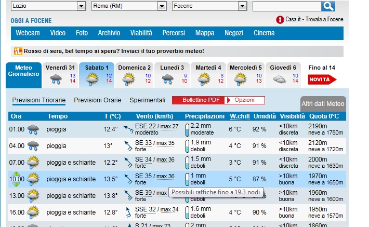Click the search text field
369x227 pixels.
pos(286,6)
